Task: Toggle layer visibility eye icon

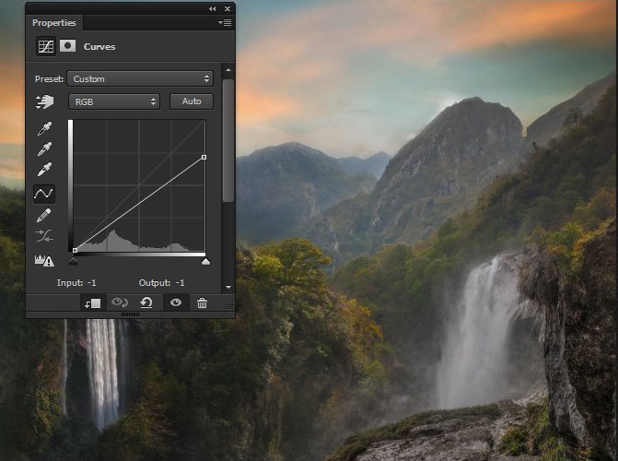Action: coord(175,302)
